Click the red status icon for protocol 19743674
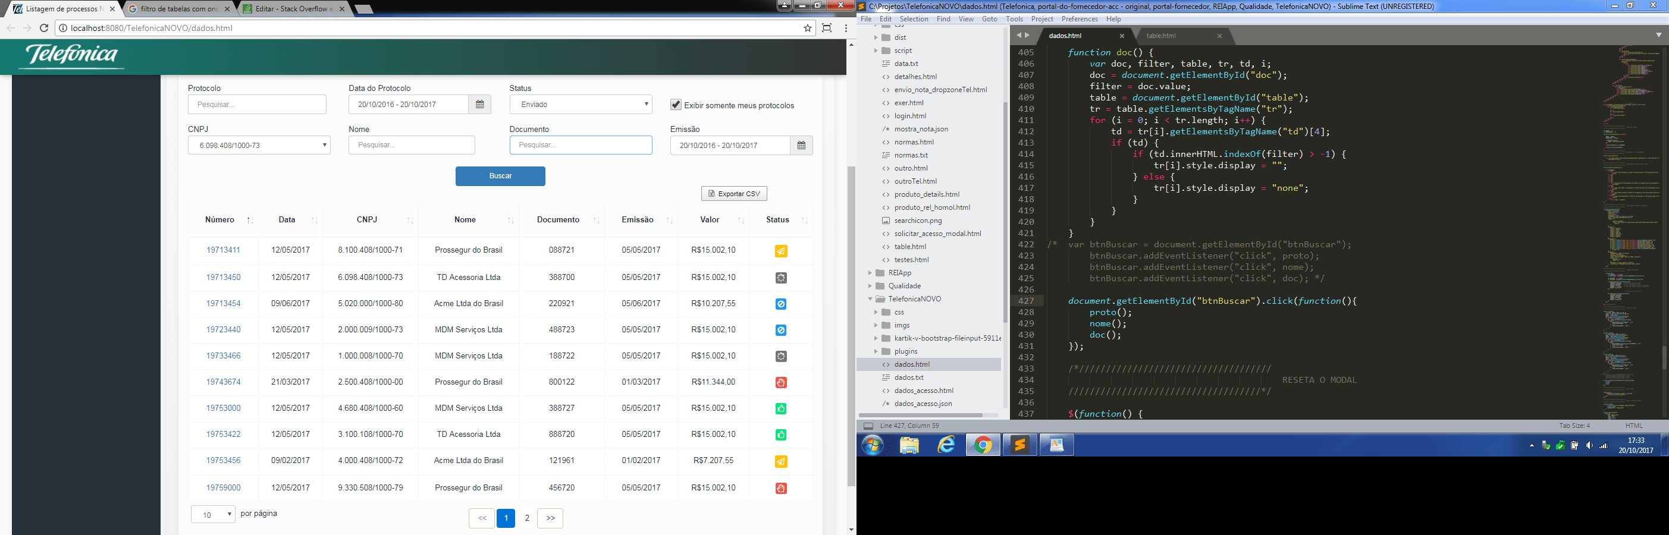The width and height of the screenshot is (1669, 535). [x=781, y=382]
